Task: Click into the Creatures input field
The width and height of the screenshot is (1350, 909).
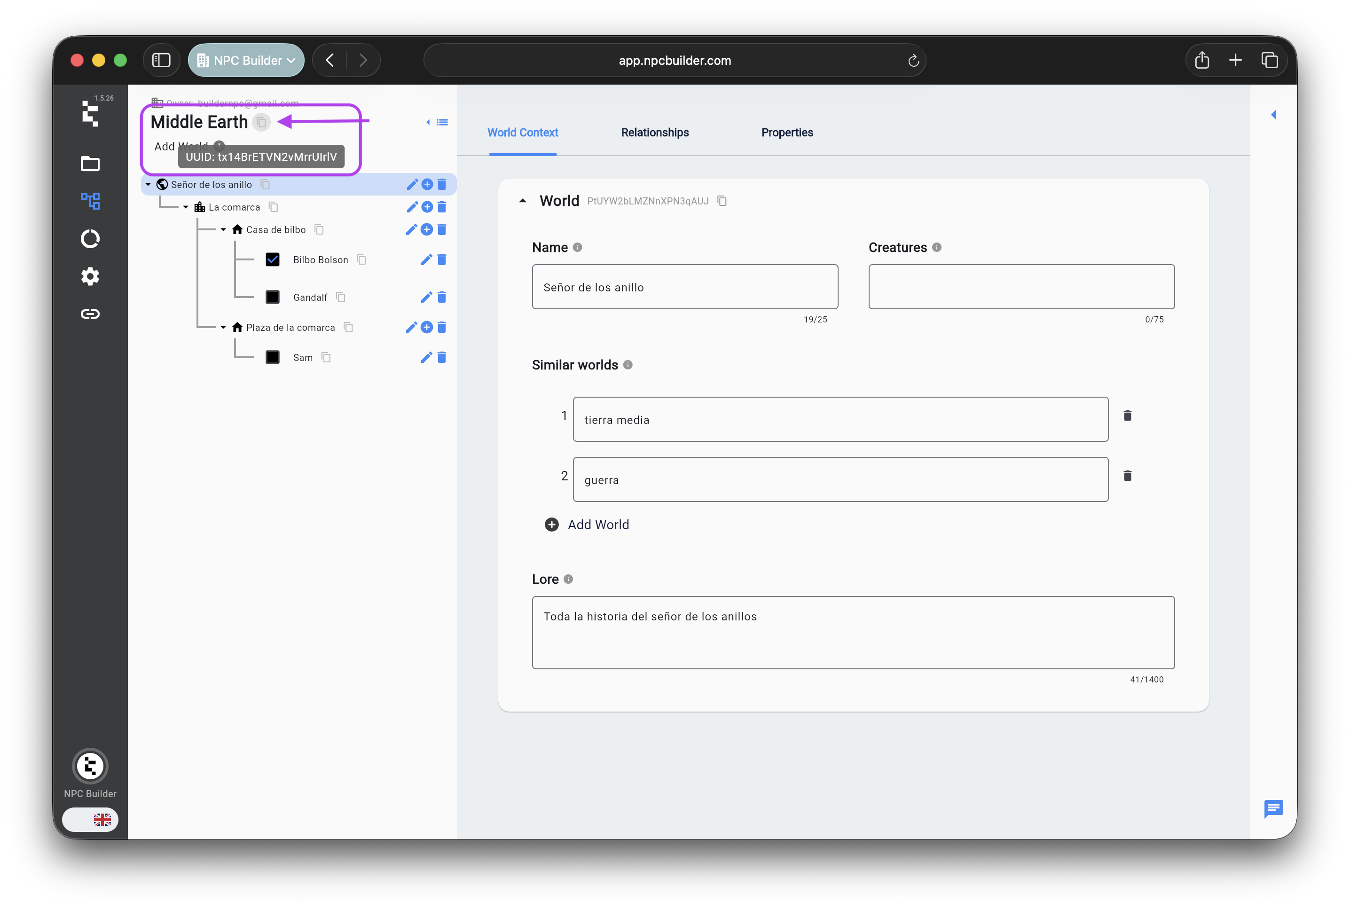Action: click(x=1021, y=287)
